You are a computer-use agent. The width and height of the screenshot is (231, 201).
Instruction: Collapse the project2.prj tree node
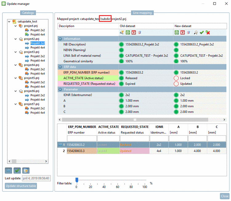[16, 39]
